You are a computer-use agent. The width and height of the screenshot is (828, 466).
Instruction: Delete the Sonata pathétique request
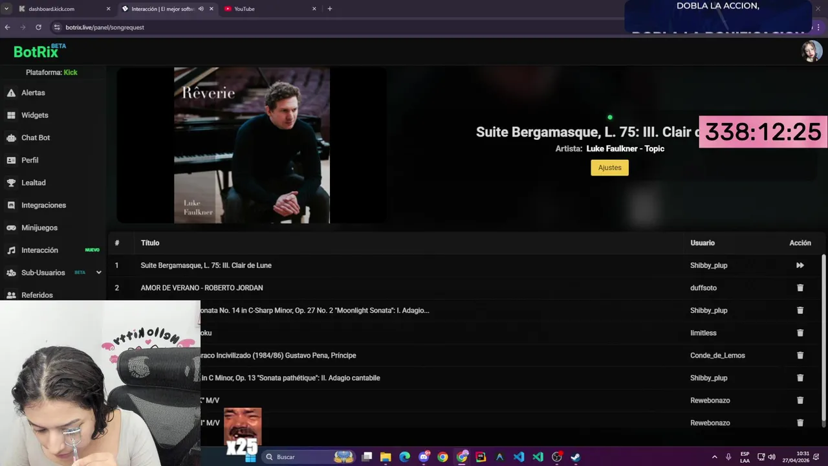point(800,378)
